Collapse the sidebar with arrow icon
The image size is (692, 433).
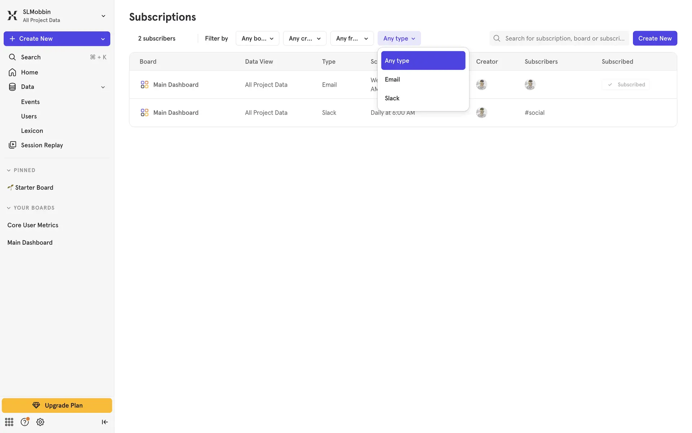click(x=105, y=422)
